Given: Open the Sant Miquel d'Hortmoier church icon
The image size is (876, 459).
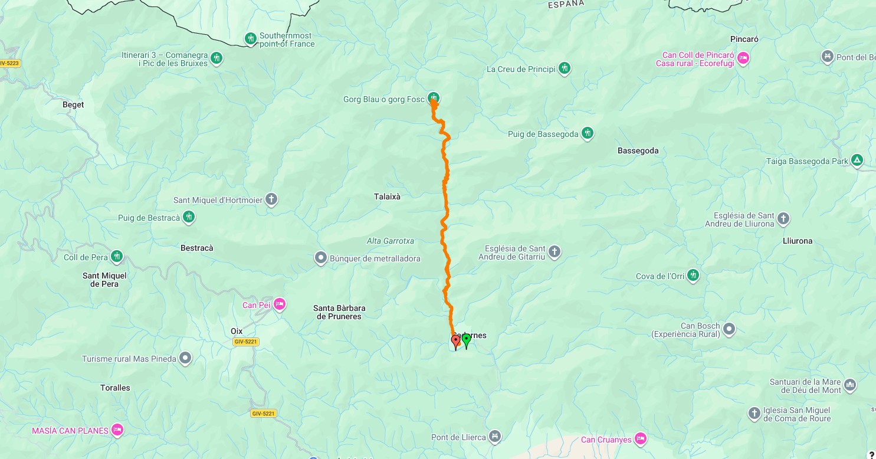Looking at the screenshot, I should (x=271, y=199).
